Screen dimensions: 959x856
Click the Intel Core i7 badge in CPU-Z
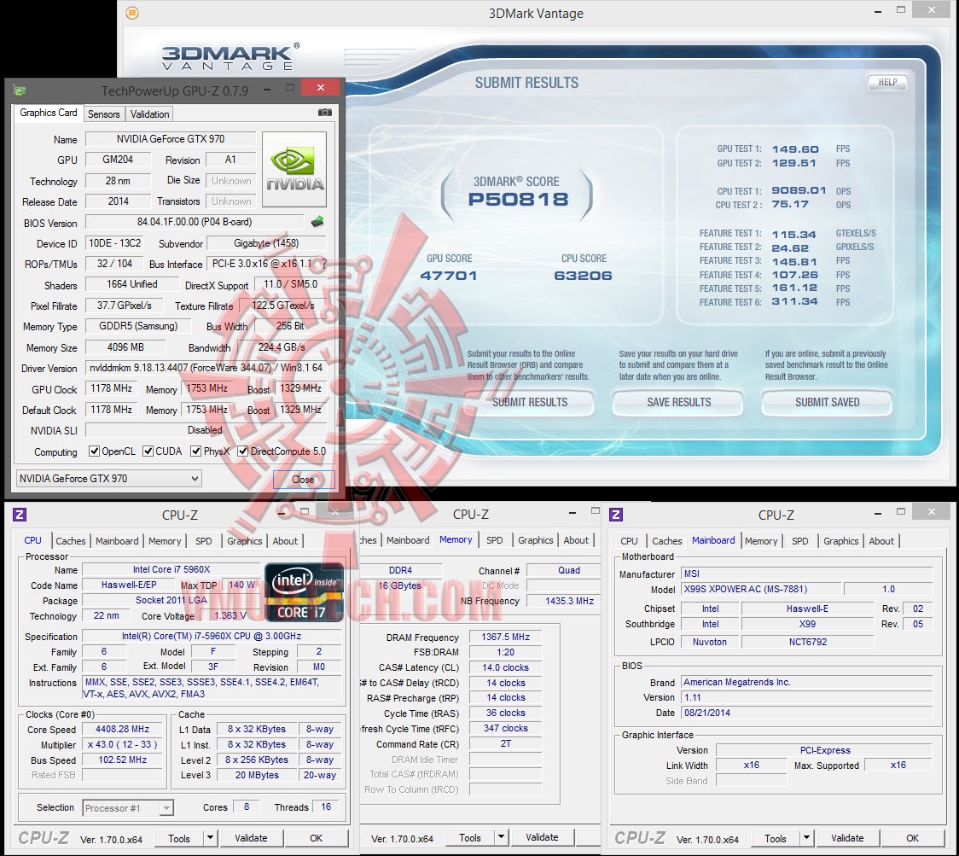pos(304,592)
